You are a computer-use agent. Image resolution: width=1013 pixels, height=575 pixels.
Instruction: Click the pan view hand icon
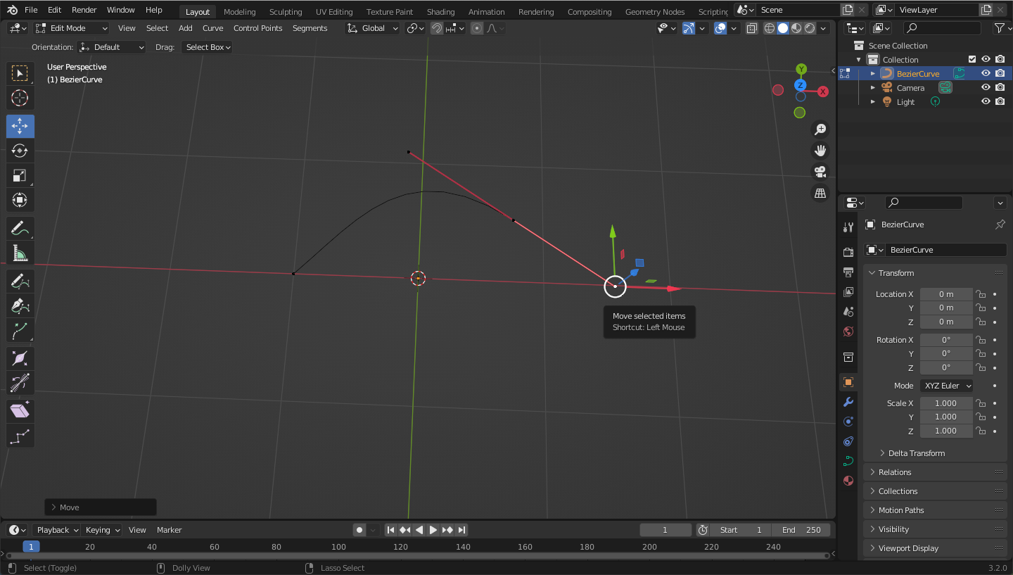coord(820,151)
